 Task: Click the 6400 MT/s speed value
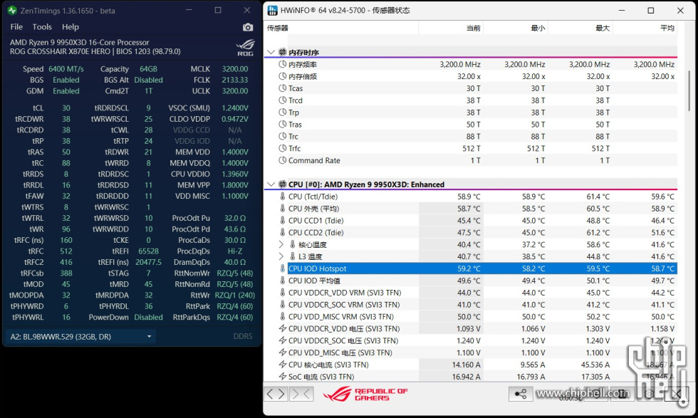point(66,69)
